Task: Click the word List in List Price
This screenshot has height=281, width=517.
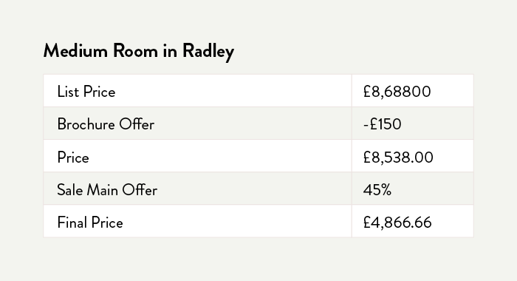Action: pos(68,92)
